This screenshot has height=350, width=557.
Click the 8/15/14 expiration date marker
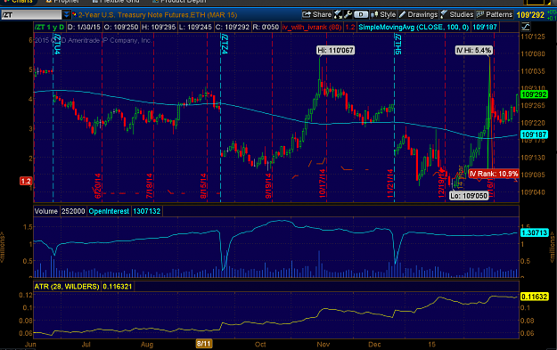203,185
